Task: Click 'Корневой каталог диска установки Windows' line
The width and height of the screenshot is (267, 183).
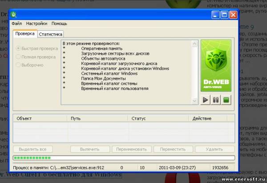Action: pos(125,69)
